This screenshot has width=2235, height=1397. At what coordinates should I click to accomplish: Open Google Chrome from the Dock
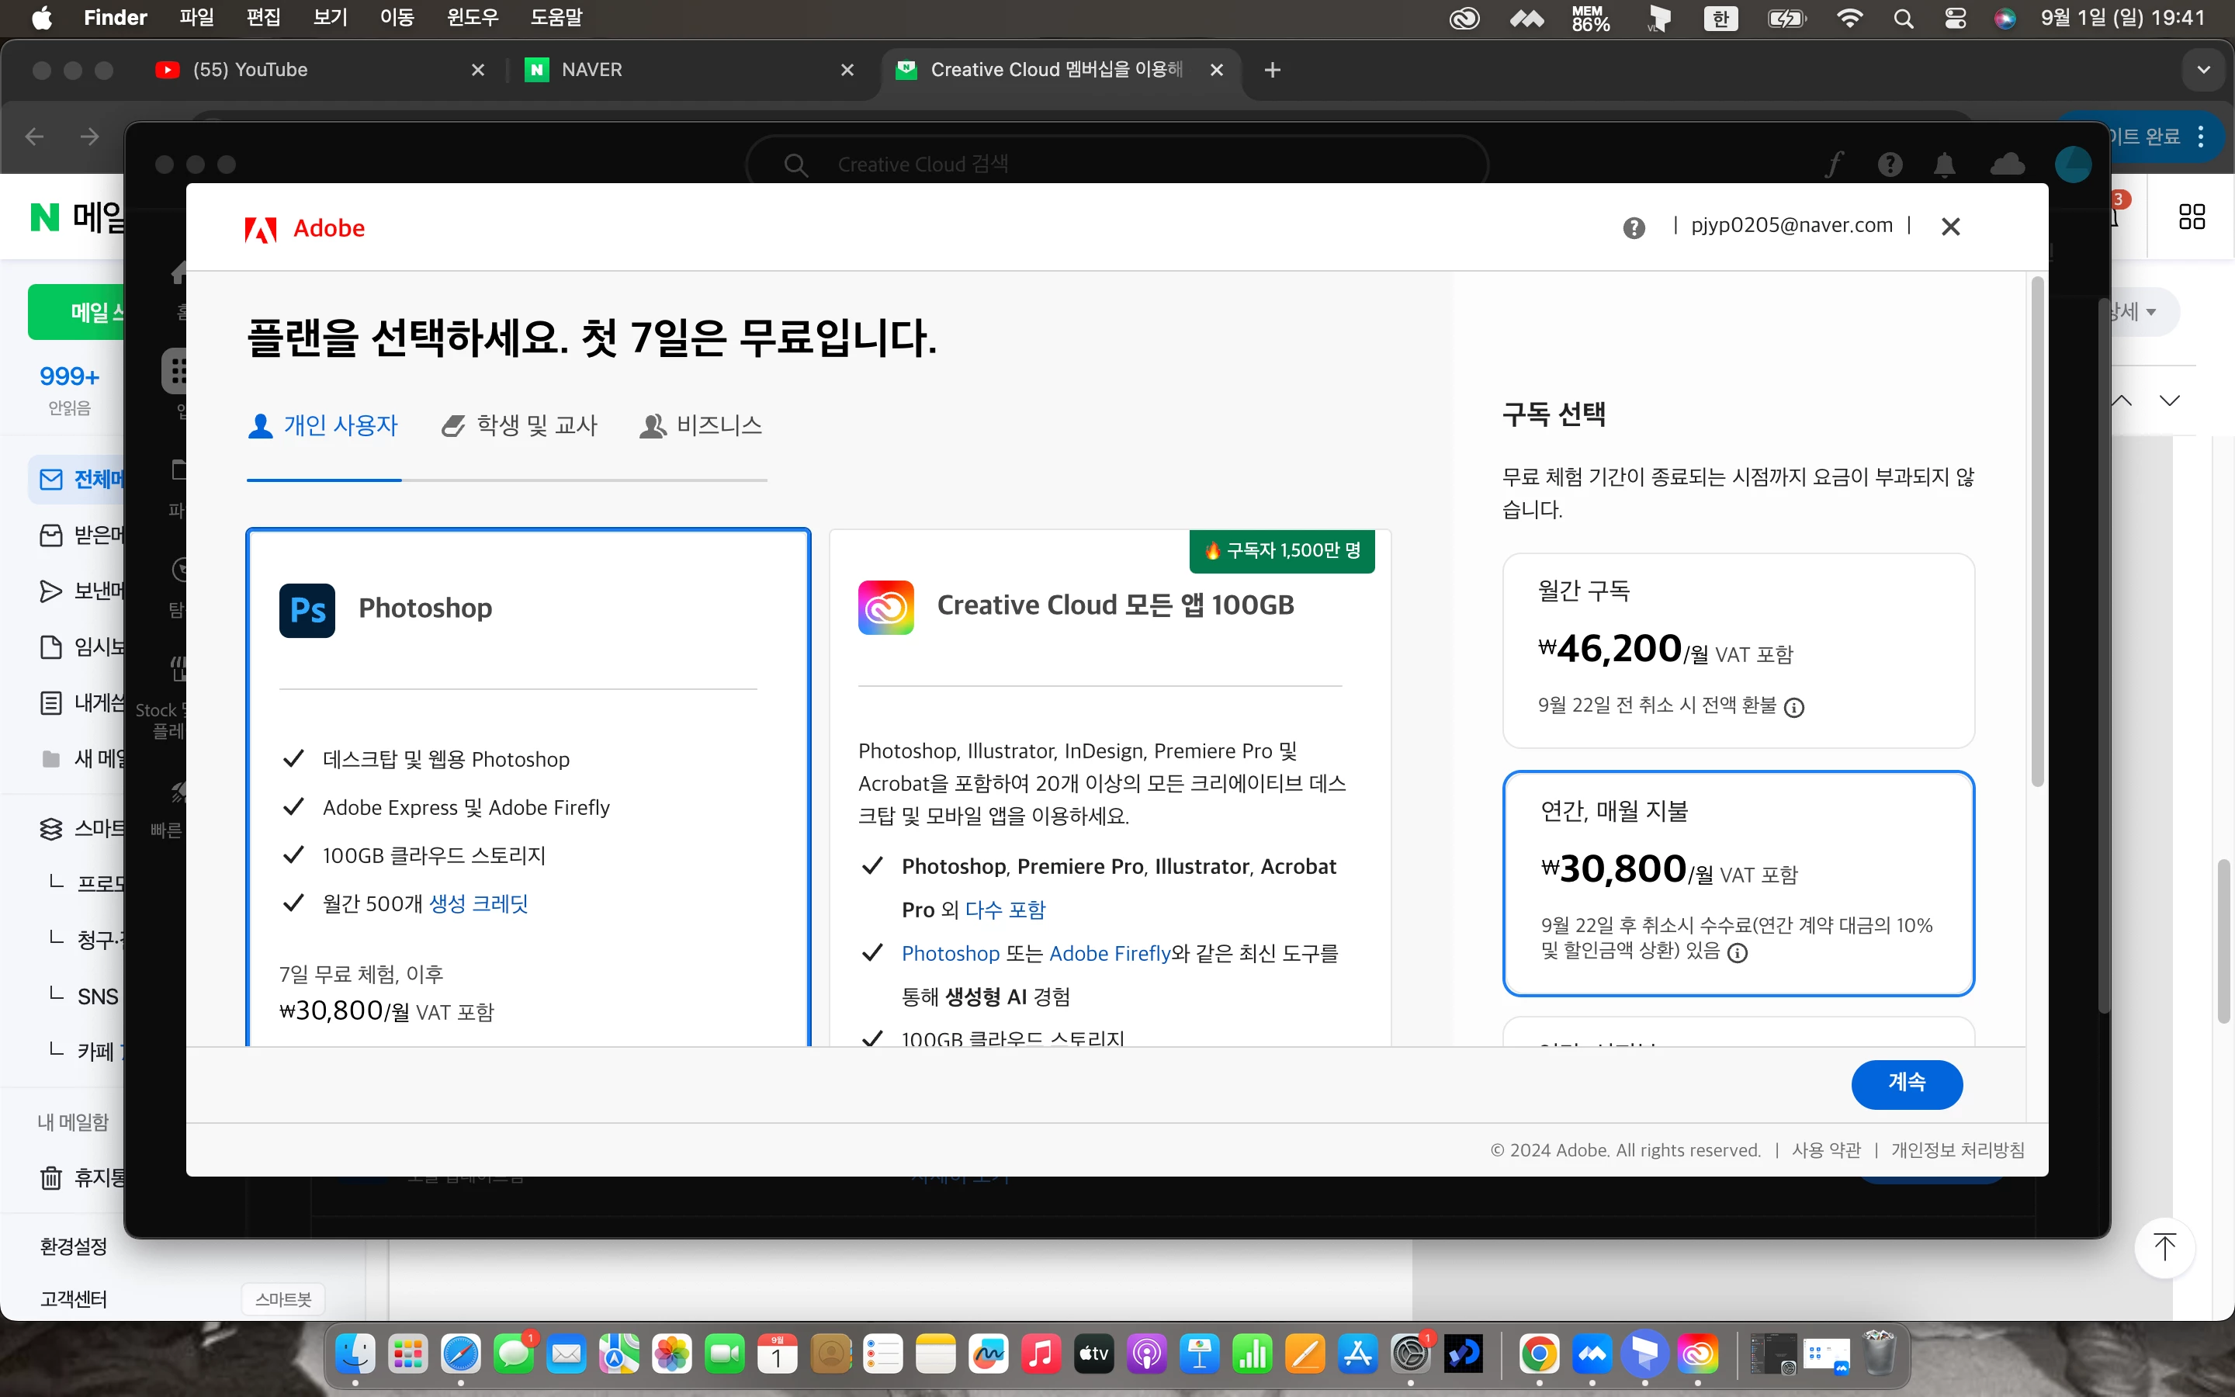[x=1539, y=1354]
